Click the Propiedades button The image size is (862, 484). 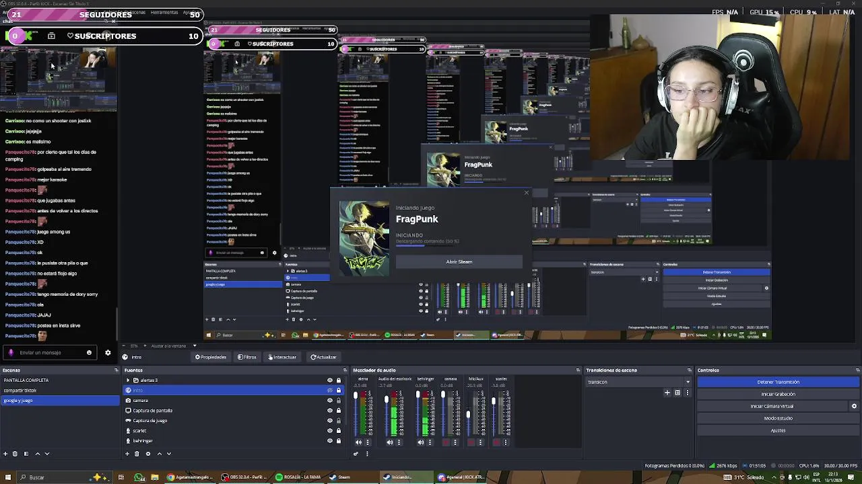click(211, 357)
